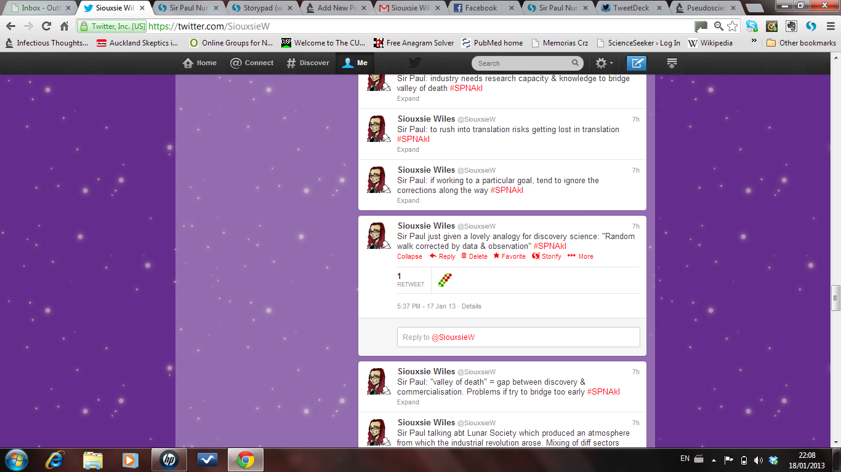Reply to the random walk tweet
Viewport: 841px width, 472px height.
[x=443, y=256]
